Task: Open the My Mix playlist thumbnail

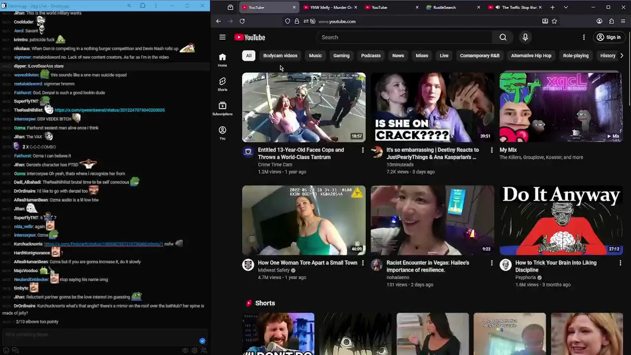Action: tap(561, 107)
